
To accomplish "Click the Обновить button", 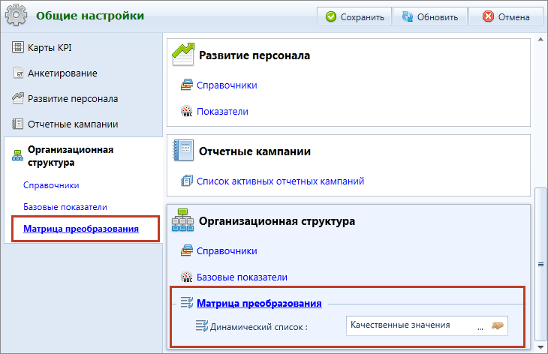I will [x=430, y=16].
